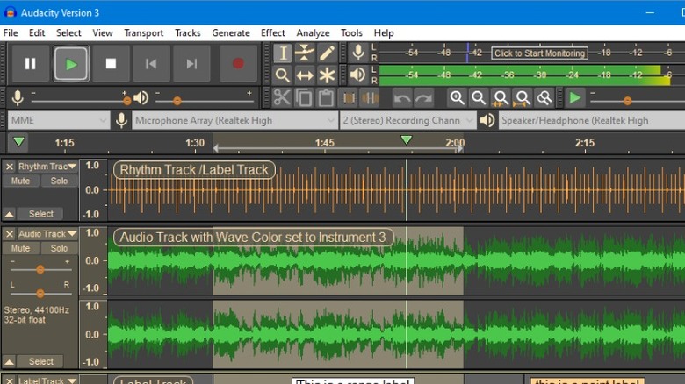Click the Skip to Start button

[x=151, y=64]
